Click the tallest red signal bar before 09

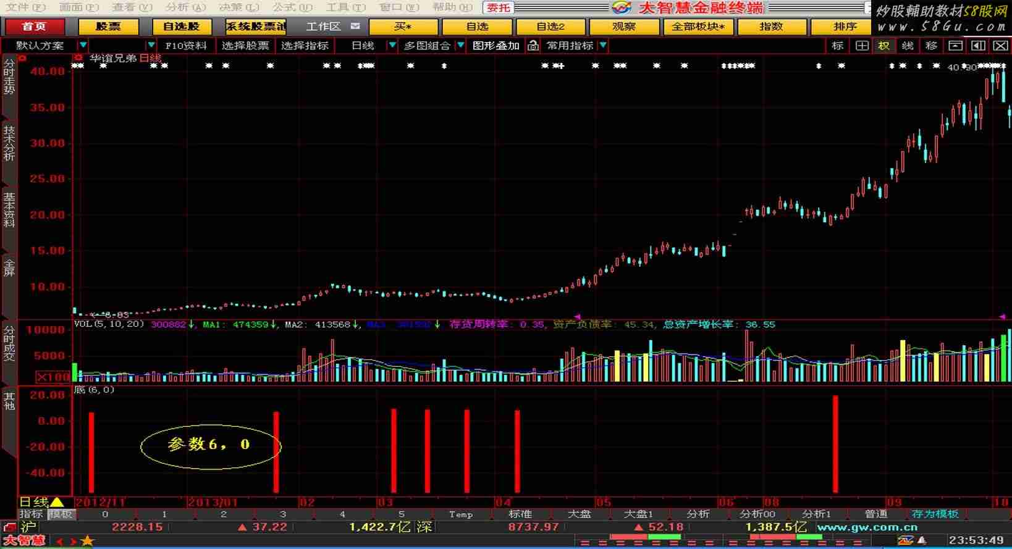click(835, 444)
